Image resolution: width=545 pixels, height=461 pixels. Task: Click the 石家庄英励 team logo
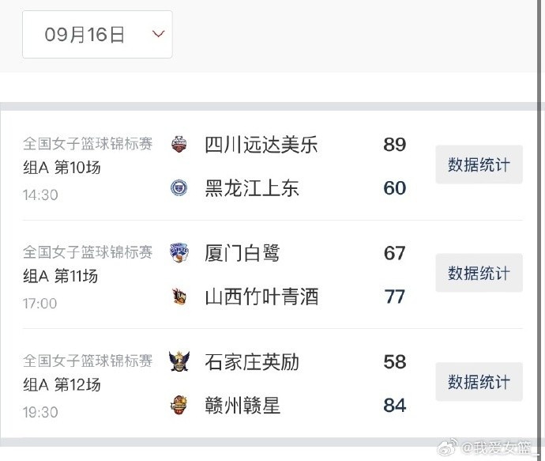point(179,362)
